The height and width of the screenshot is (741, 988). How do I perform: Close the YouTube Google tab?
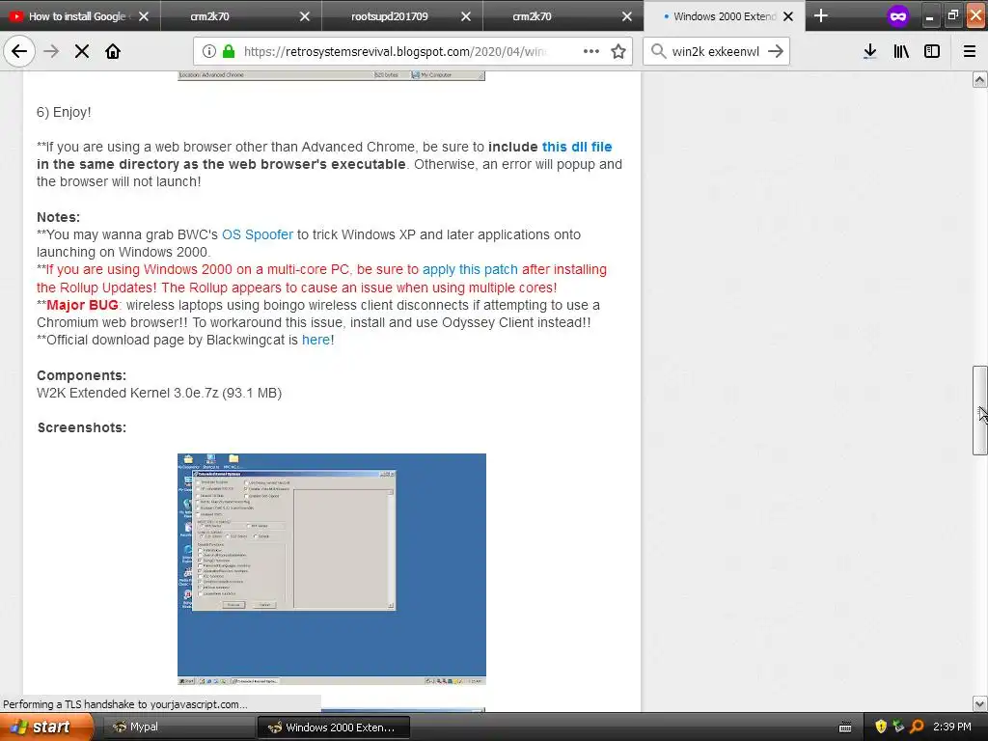[144, 16]
